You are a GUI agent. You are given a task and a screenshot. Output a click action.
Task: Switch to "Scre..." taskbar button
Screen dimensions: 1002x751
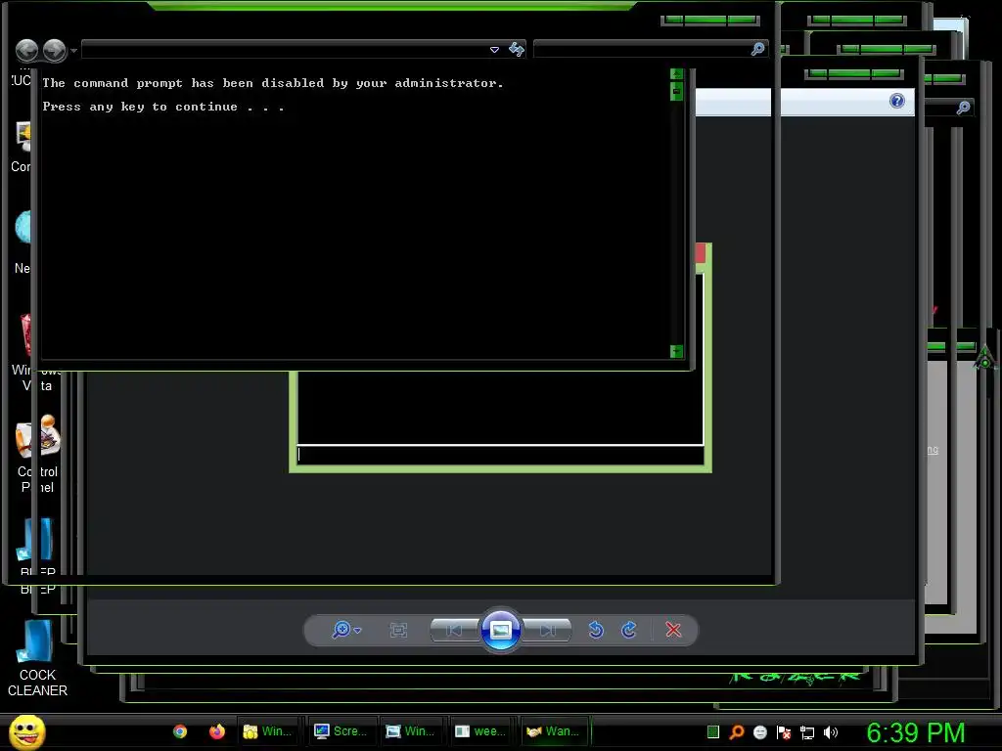click(342, 731)
